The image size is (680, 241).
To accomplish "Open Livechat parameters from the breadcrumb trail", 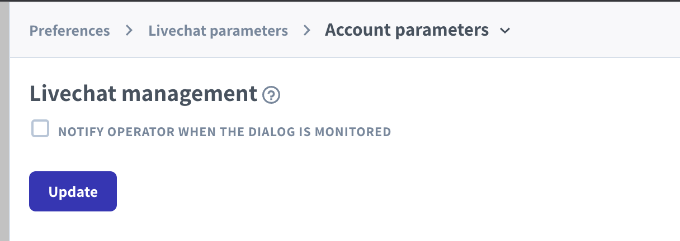I will coord(218,31).
